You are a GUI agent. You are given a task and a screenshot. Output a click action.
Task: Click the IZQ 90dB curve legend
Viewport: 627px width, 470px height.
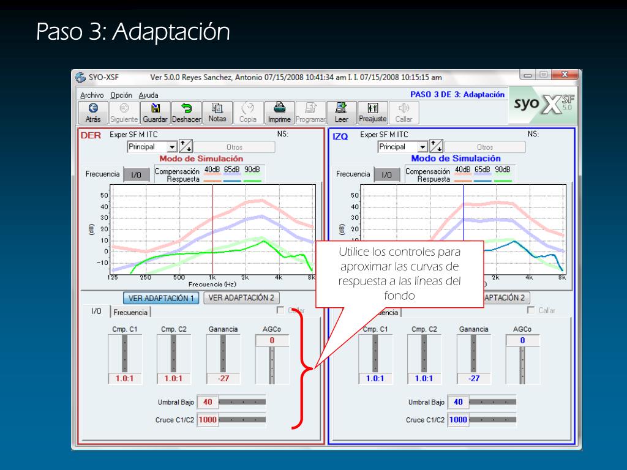pos(503,171)
